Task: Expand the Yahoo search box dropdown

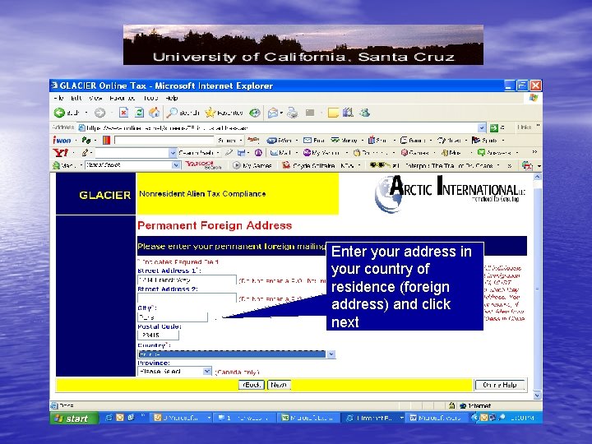Action: [173, 153]
